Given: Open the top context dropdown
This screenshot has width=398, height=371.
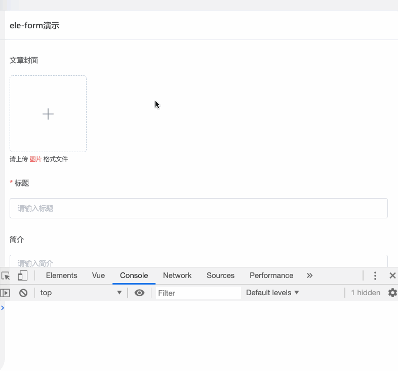Looking at the screenshot, I should click(x=81, y=293).
